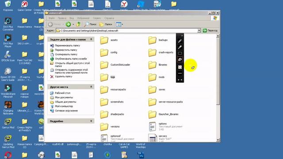
Task: Close the drawing toolbar with its X
Action: (x=182, y=36)
